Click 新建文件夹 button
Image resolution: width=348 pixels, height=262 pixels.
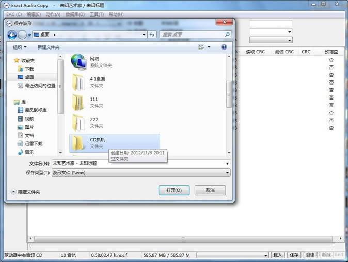(x=49, y=47)
